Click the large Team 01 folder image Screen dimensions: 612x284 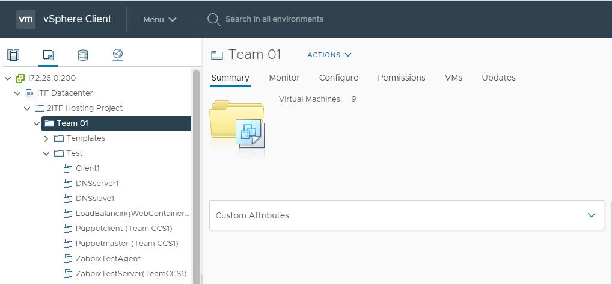(x=237, y=126)
